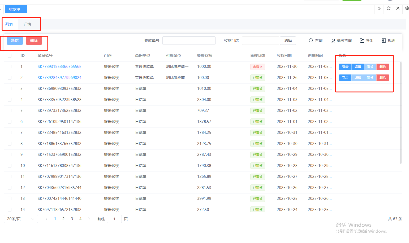409x243 pixels.
Task: Open the 20条/页 page size dropdown
Action: click(21, 219)
